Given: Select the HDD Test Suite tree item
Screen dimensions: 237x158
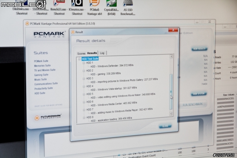Looking at the screenshot, I should point(90,59).
